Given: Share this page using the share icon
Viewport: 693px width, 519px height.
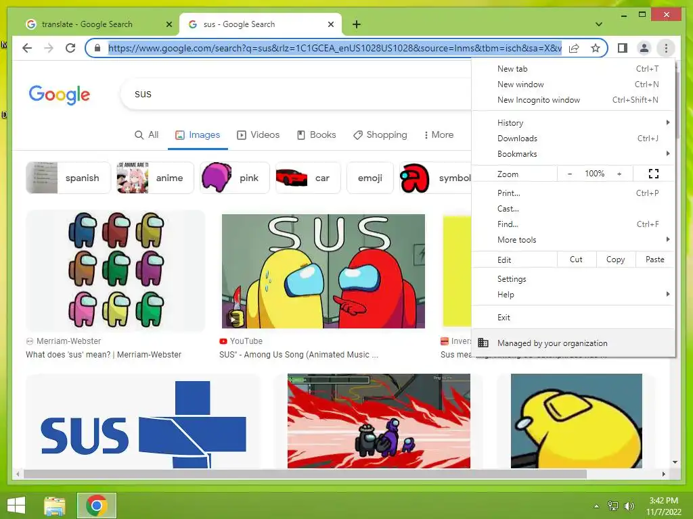Looking at the screenshot, I should point(574,48).
